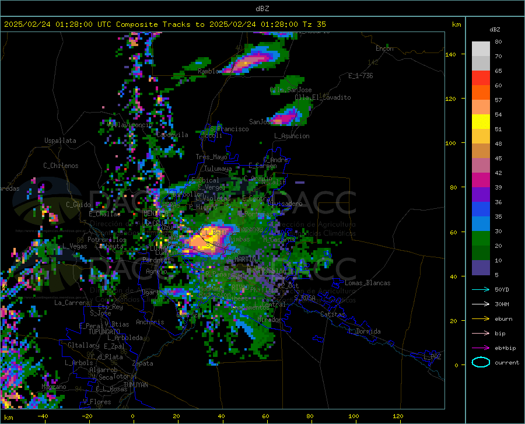
Task: Click the E_1-736 label
Action: point(360,76)
